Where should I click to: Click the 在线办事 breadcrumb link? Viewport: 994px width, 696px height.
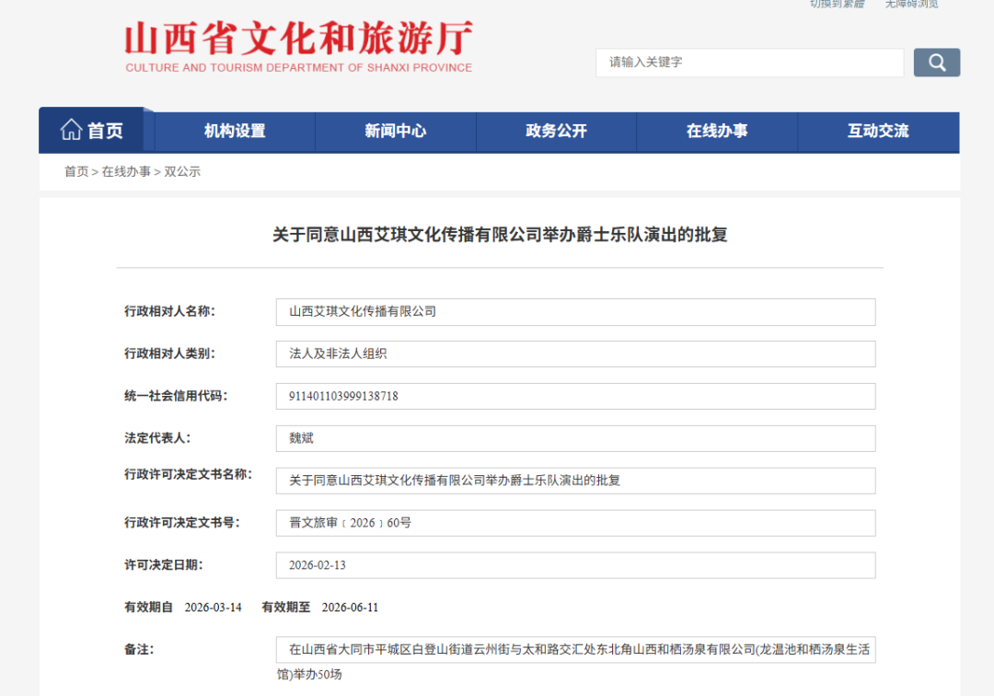pyautogui.click(x=126, y=172)
